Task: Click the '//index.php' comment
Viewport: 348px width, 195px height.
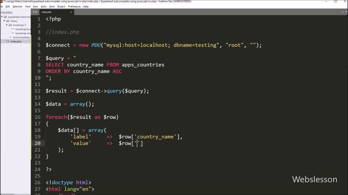Action: [63, 32]
